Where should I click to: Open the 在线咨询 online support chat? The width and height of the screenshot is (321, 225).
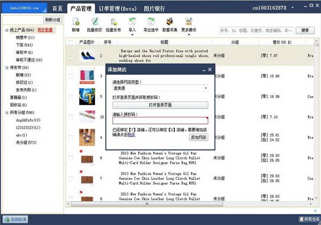16,220
